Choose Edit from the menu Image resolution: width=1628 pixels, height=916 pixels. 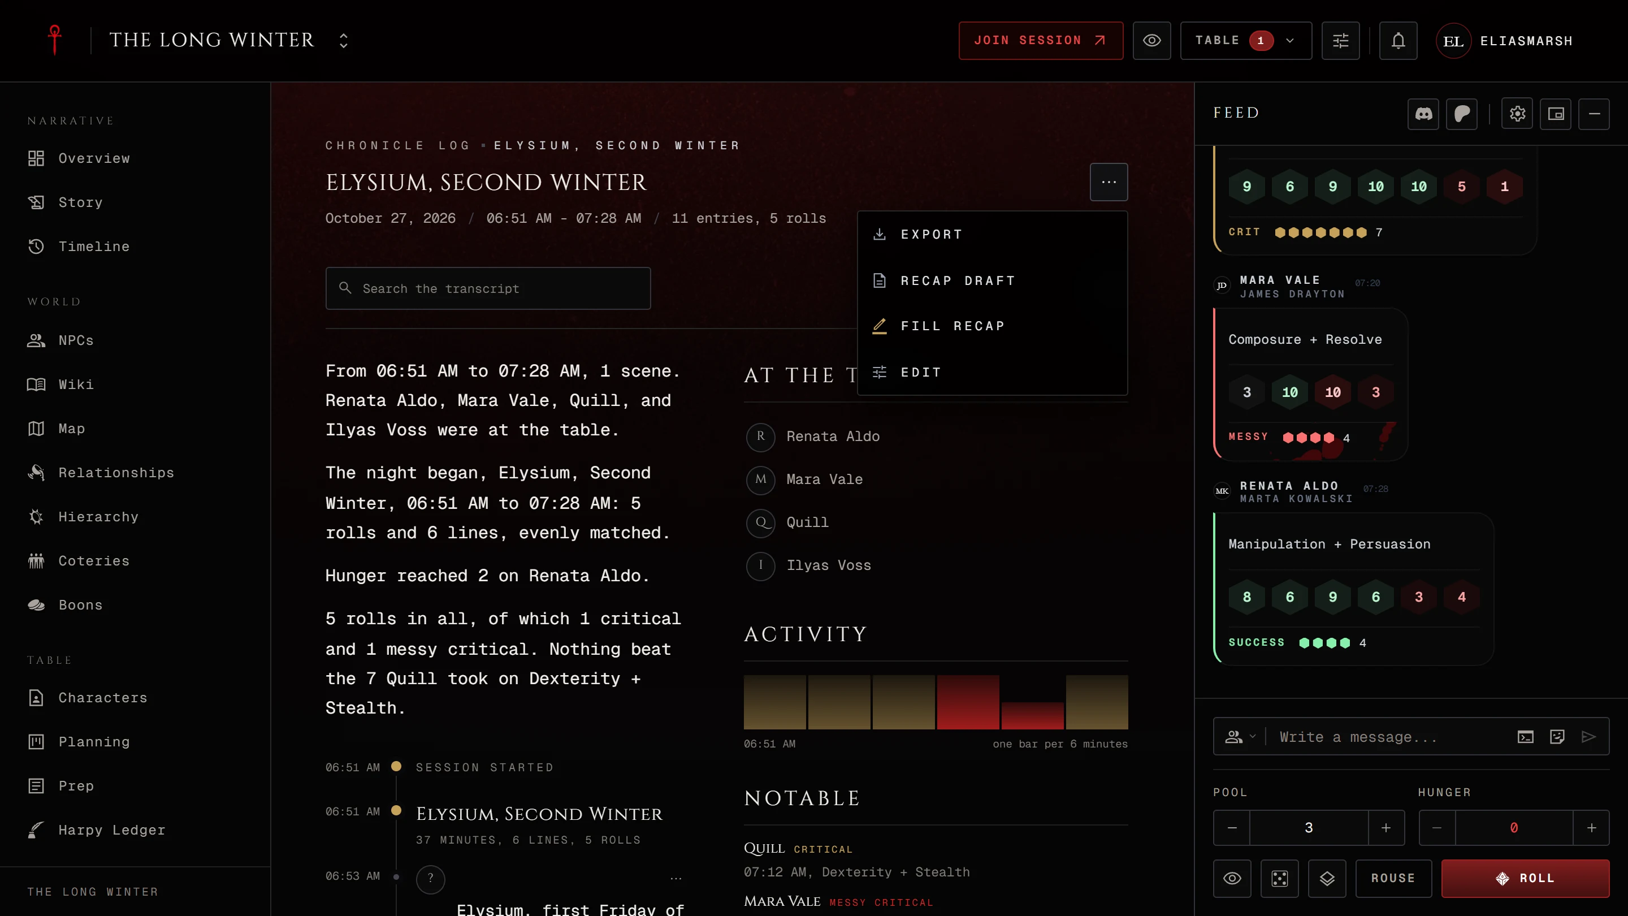(x=992, y=373)
